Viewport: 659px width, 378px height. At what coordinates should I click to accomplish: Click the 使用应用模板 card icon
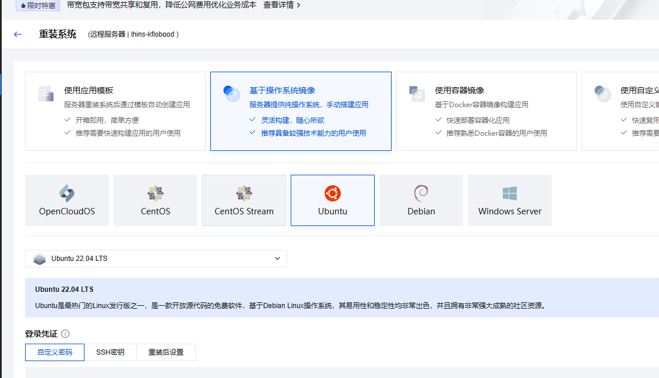coord(46,94)
